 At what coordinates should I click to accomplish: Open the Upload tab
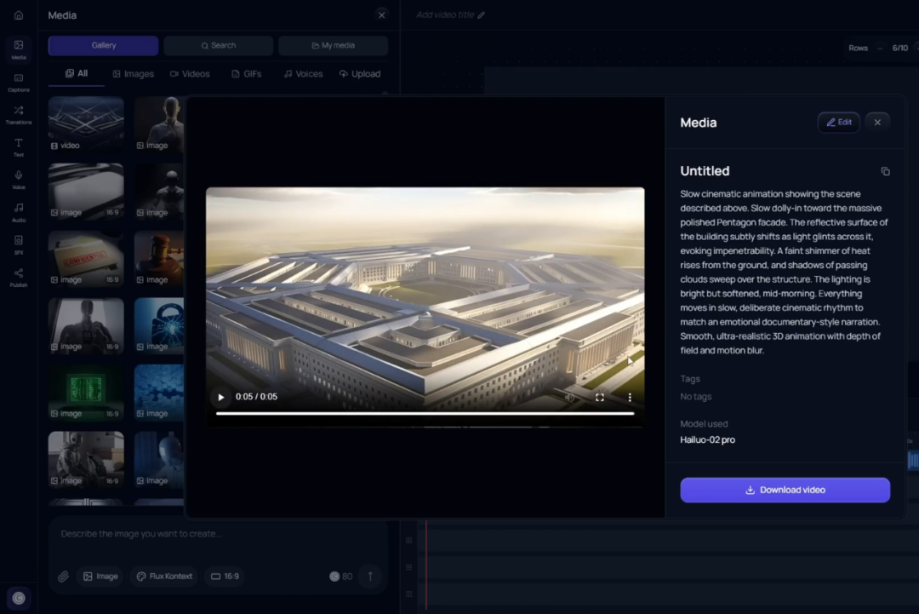tap(360, 74)
